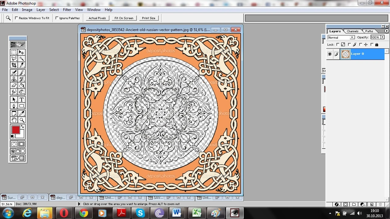Select the Pen tool

14,106
